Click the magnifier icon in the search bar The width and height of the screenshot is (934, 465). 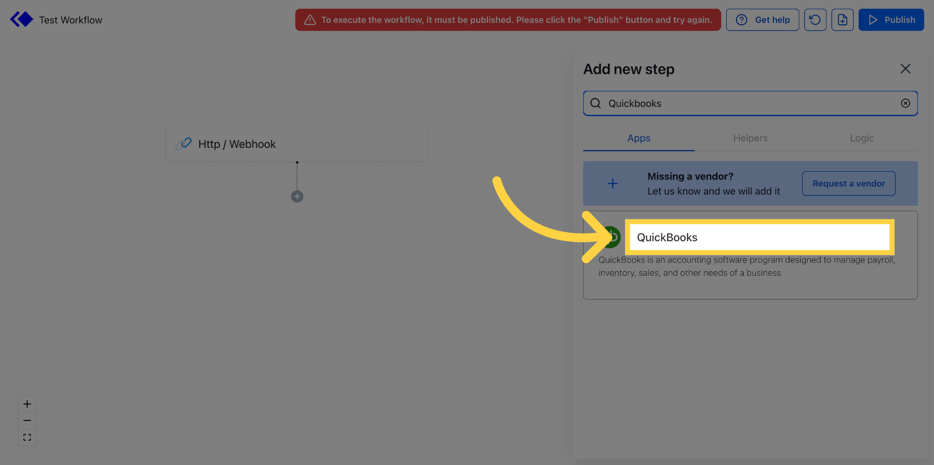tap(595, 103)
